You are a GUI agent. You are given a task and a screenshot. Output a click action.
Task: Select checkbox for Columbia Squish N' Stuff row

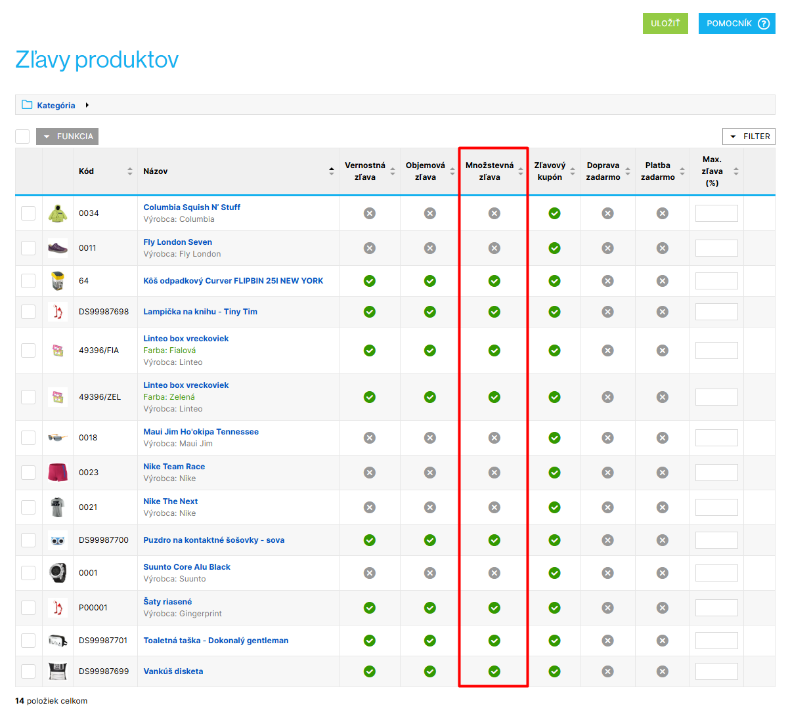point(28,213)
